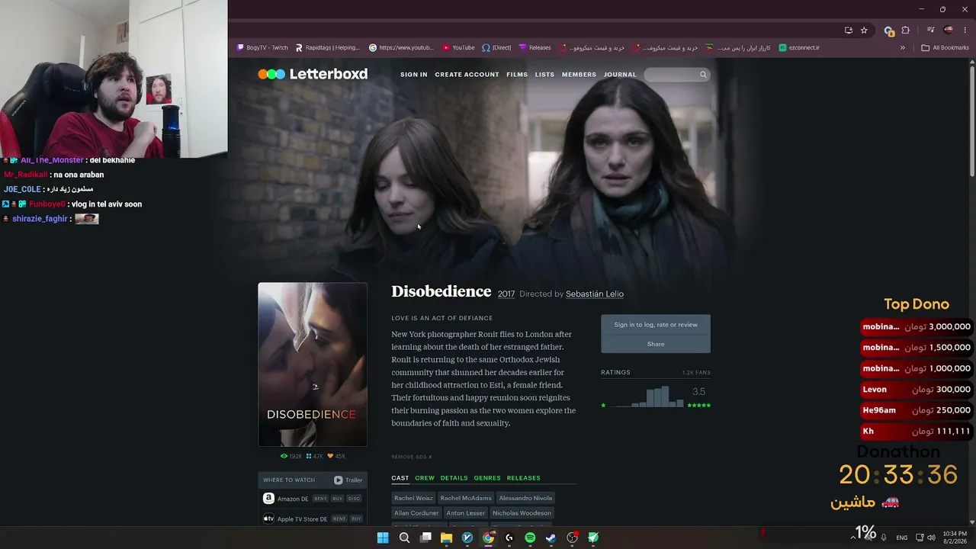Open Steam from the taskbar
The width and height of the screenshot is (976, 549).
(551, 538)
